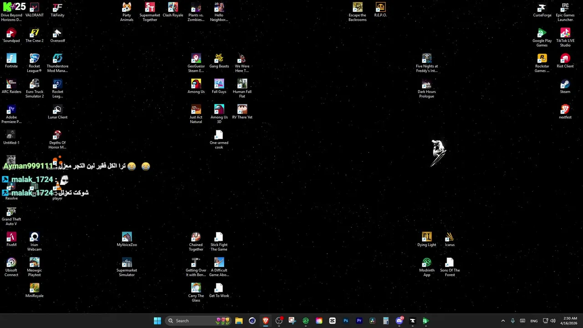The width and height of the screenshot is (583, 328).
Task: Open the Adobe Premiere Pro desktop shortcut
Action: pyautogui.click(x=11, y=114)
